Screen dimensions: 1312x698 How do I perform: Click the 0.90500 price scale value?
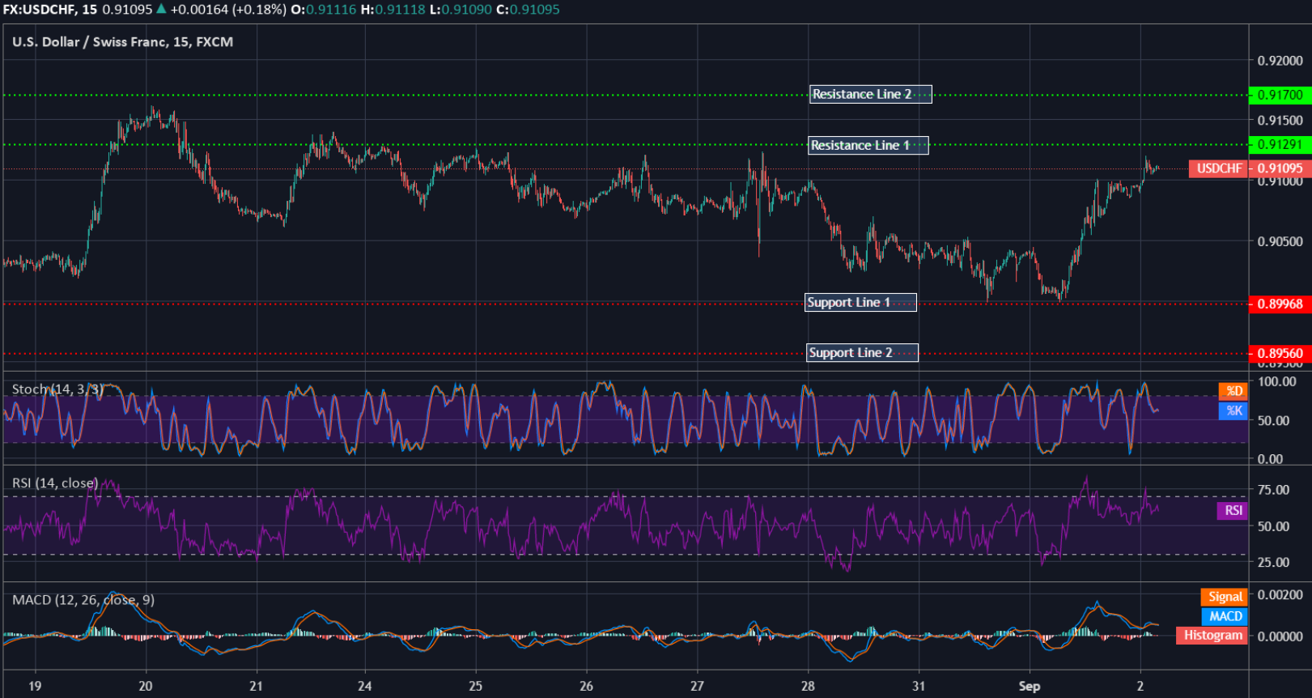pos(1280,241)
